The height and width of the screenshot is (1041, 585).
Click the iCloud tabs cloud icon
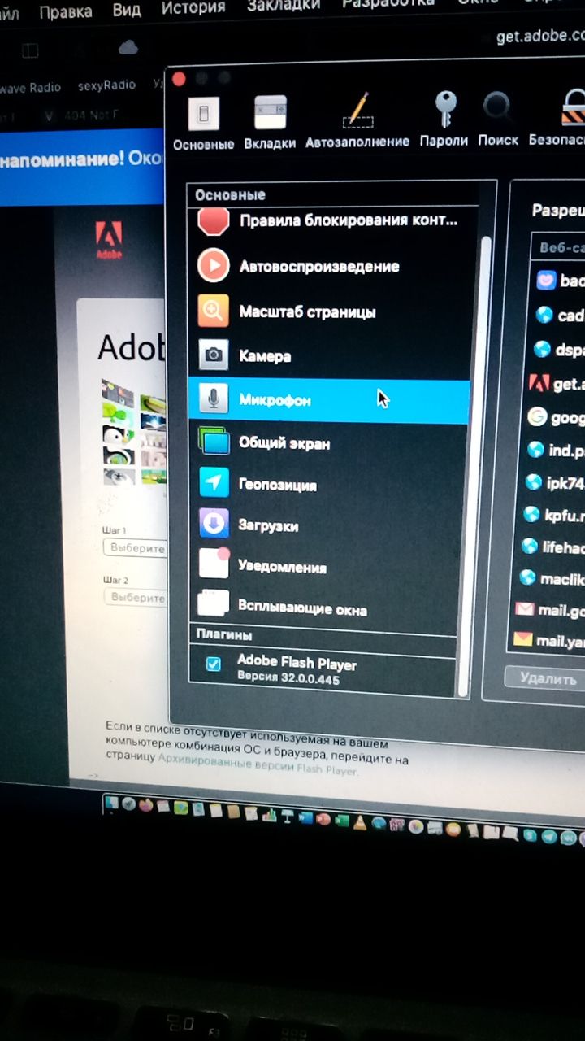128,48
